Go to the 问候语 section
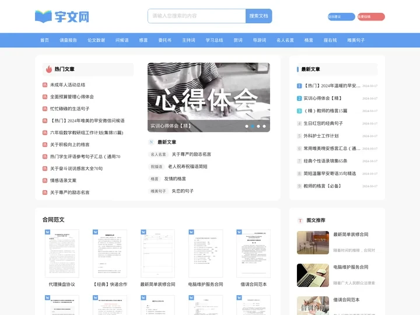 (122, 40)
